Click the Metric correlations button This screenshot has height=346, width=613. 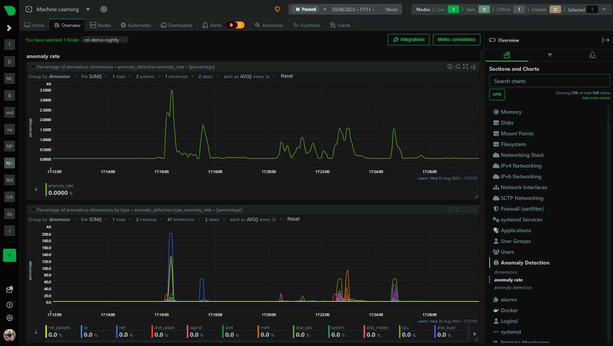point(456,40)
